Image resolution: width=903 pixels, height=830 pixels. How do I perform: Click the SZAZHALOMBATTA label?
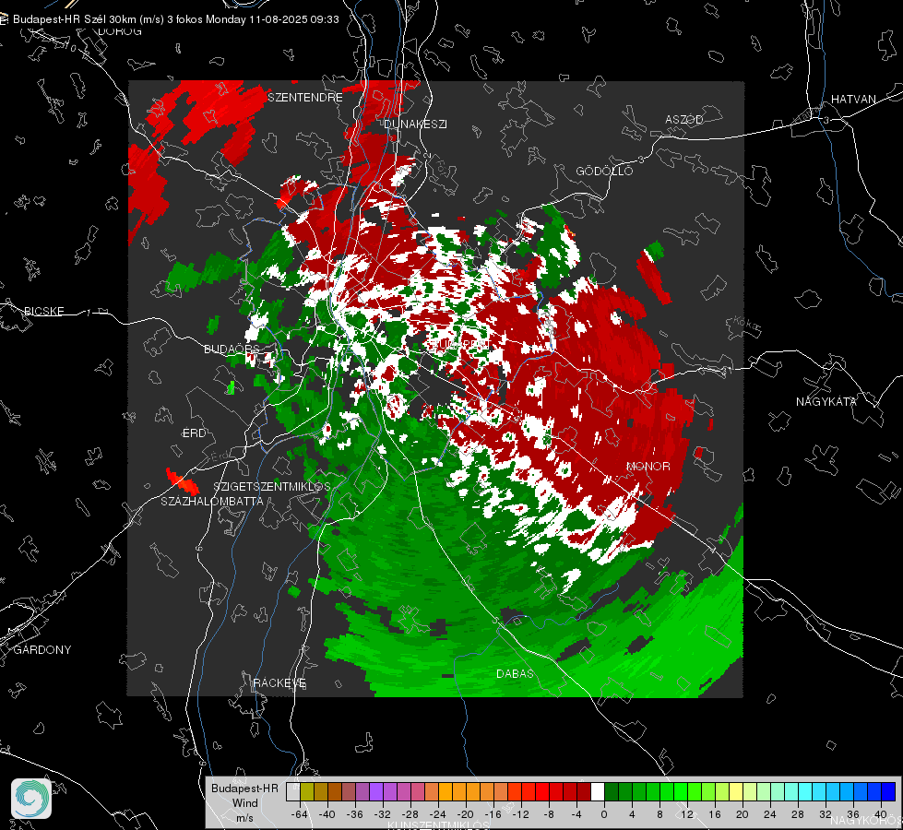tap(212, 501)
